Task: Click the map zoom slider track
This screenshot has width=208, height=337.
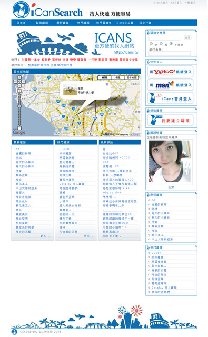Action: tap(19, 110)
